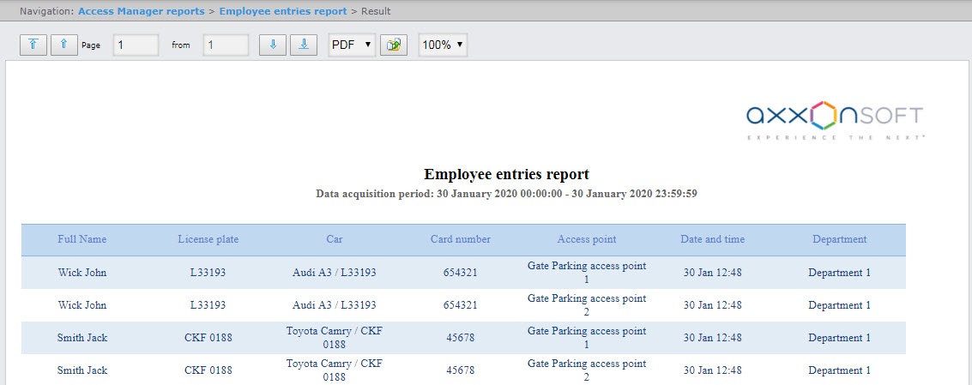Click the Access point column header

(x=587, y=239)
